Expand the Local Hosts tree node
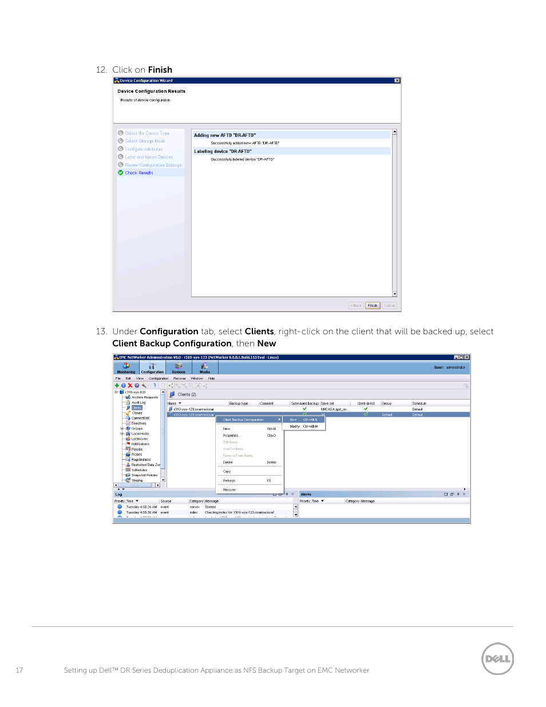The image size is (546, 707). coord(121,433)
